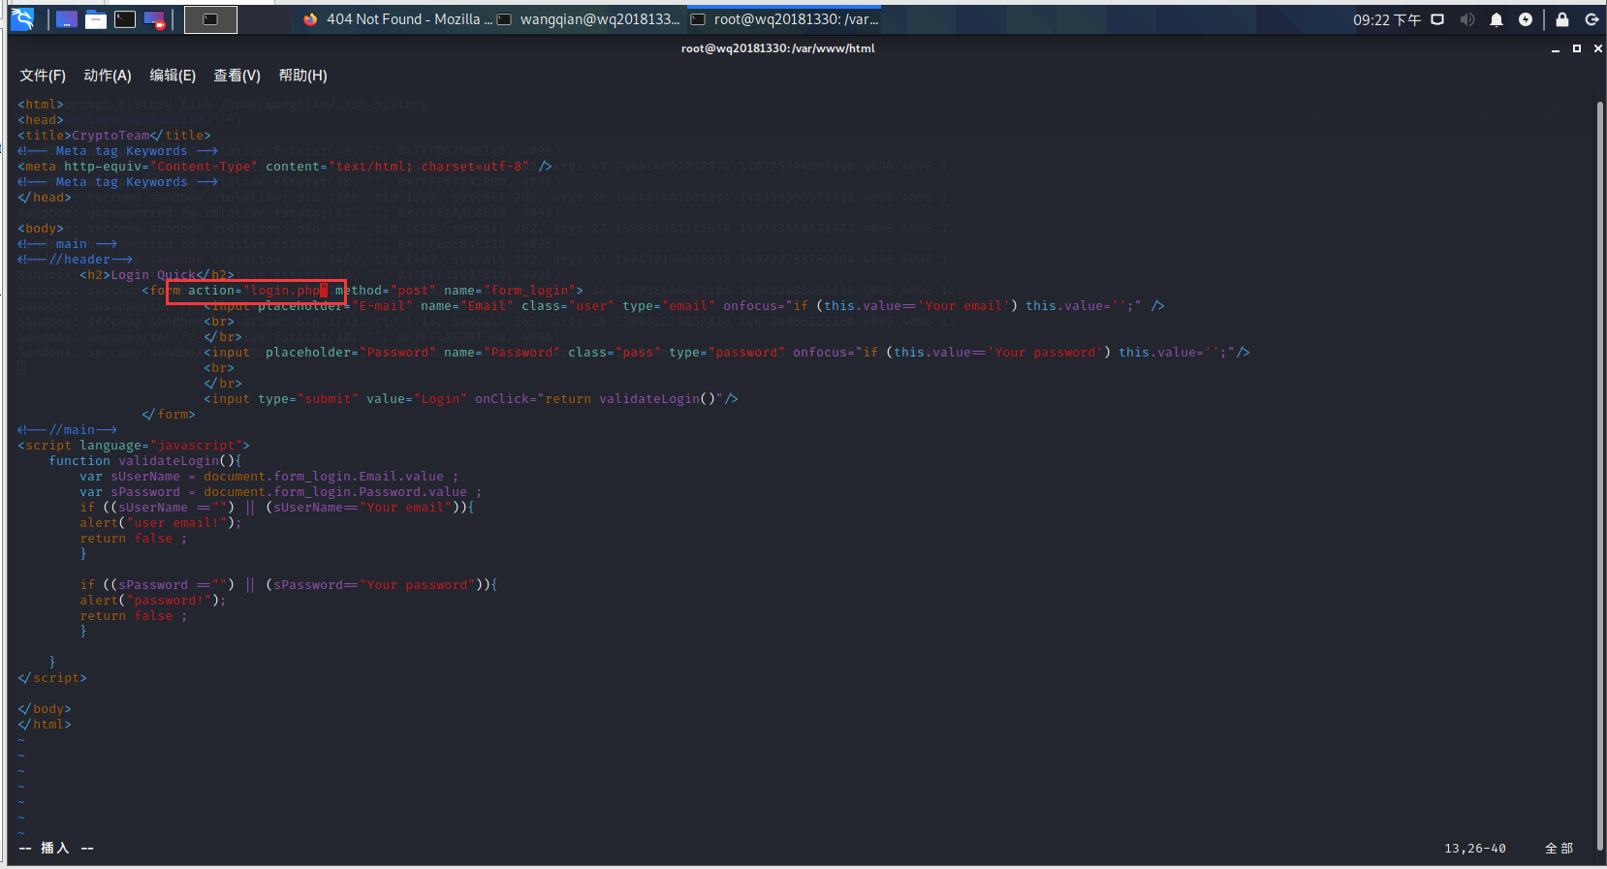This screenshot has height=869, width=1607.
Task: Launch the file manager from panel
Action: (96, 19)
